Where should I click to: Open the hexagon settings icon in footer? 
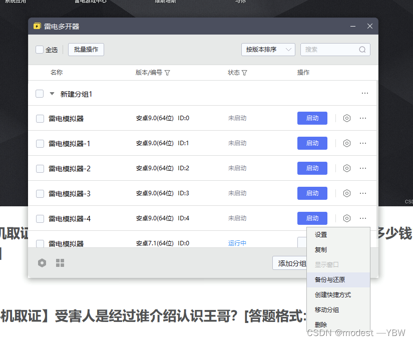click(42, 263)
